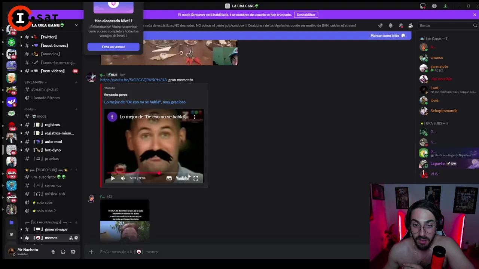This screenshot has width=479, height=269.
Task: Open user settings gear icon
Action: (73, 252)
